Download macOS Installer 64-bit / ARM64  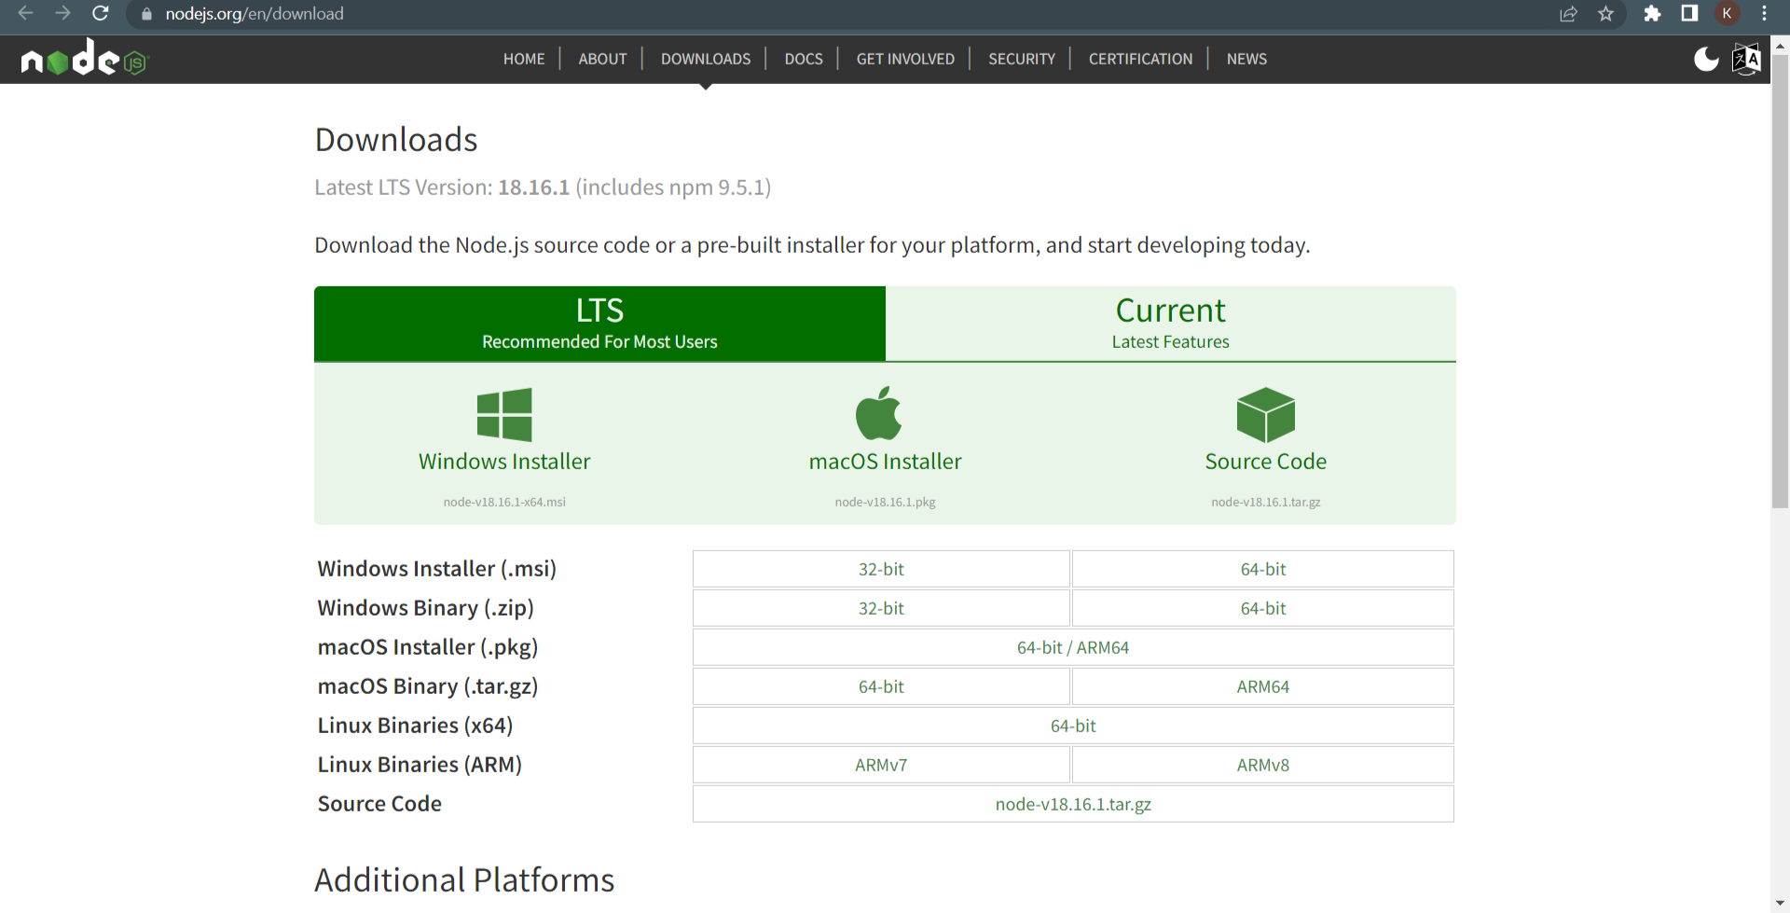1073,647
